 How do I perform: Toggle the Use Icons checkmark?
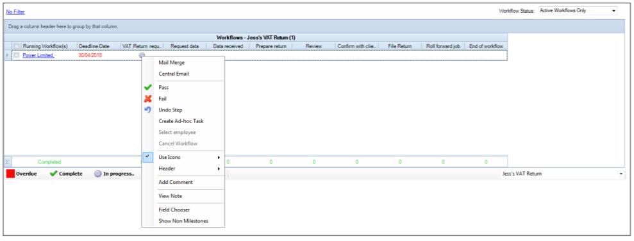click(x=148, y=157)
